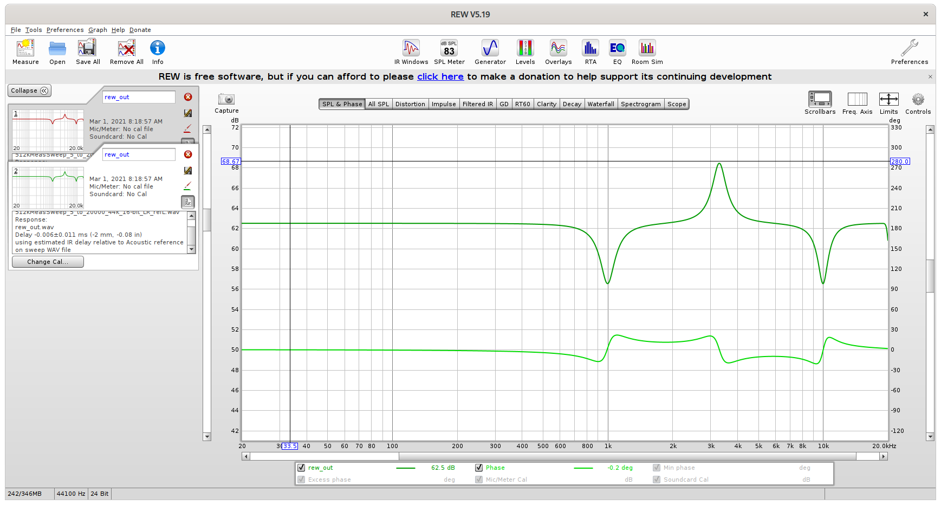Switch to the Impulse tab
The width and height of the screenshot is (941, 505).
(x=444, y=104)
